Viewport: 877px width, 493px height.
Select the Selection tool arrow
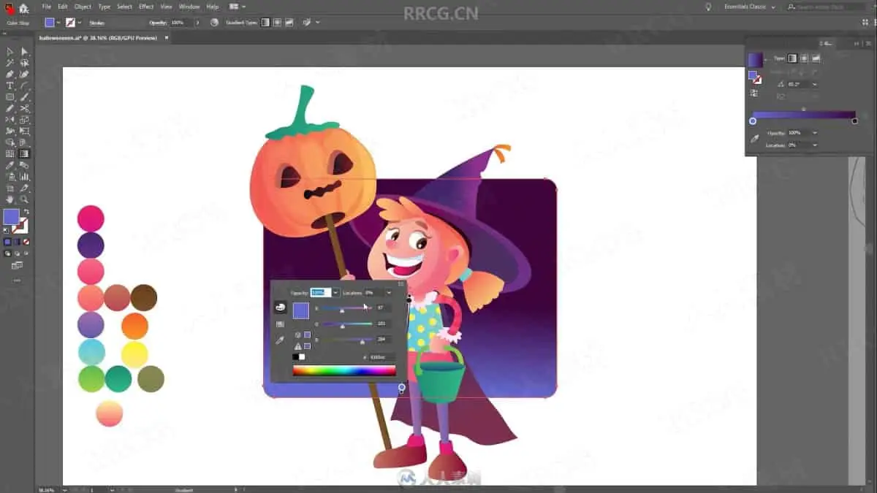pyautogui.click(x=10, y=52)
